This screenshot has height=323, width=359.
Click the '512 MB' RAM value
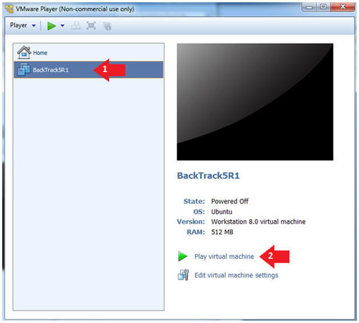pyautogui.click(x=222, y=232)
